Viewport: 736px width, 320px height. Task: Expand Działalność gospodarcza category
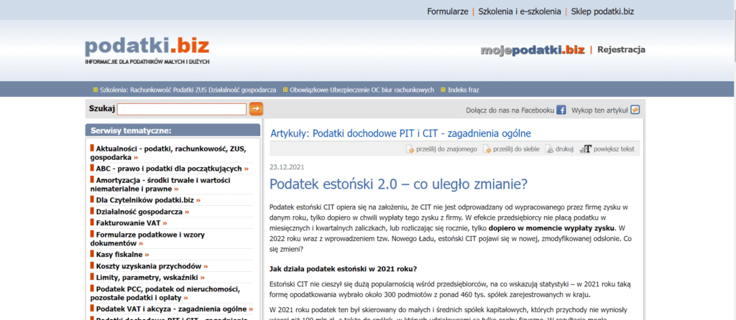point(141,212)
